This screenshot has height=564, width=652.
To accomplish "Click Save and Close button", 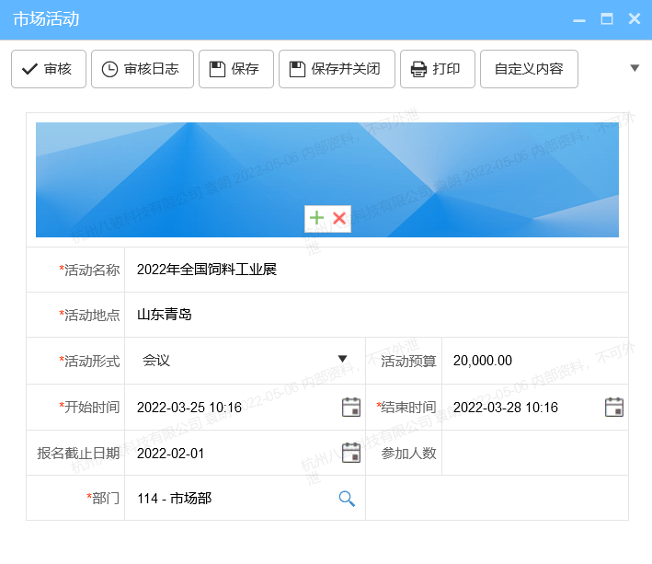I will click(x=337, y=69).
